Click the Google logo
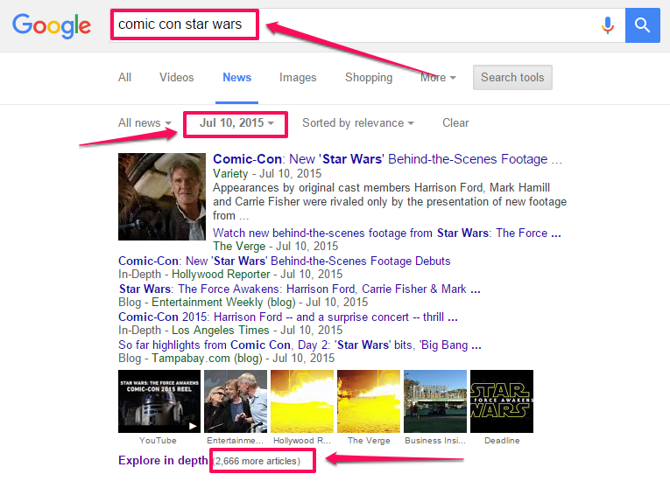670x481 pixels. click(x=52, y=25)
